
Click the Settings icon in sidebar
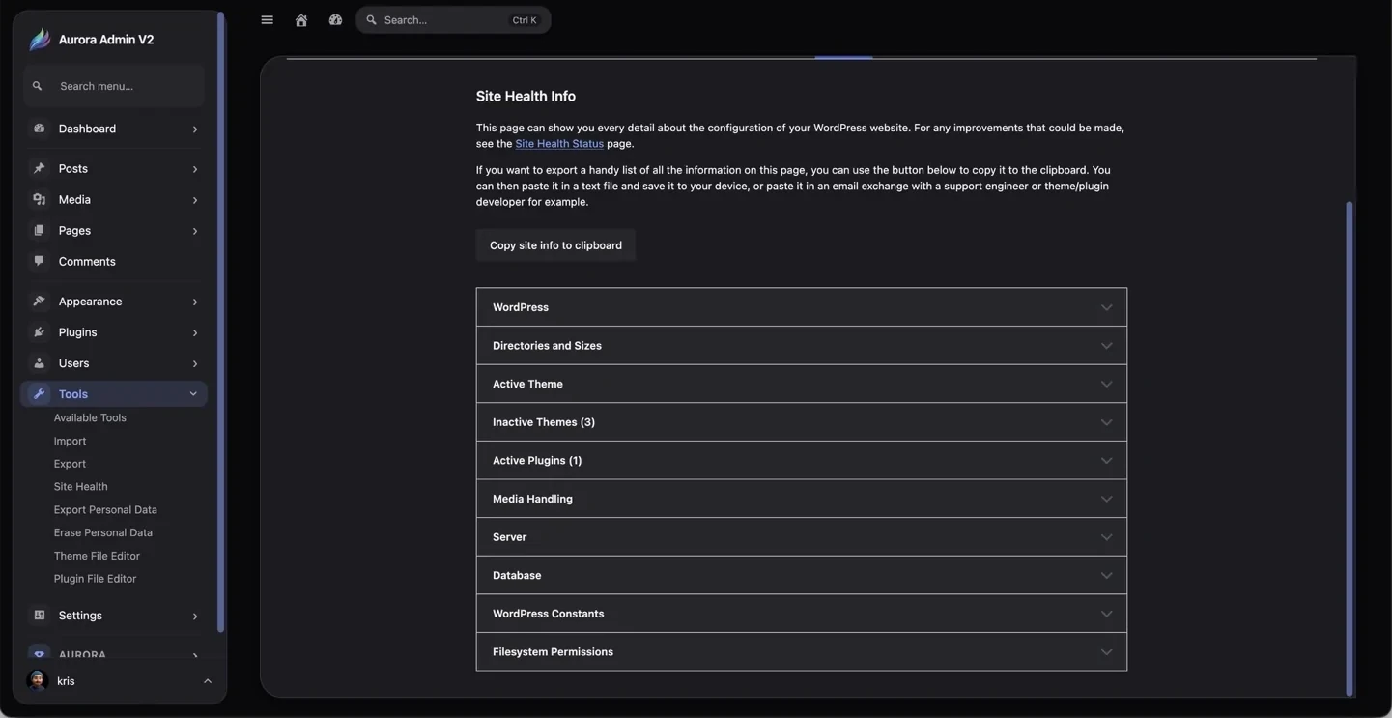39,616
